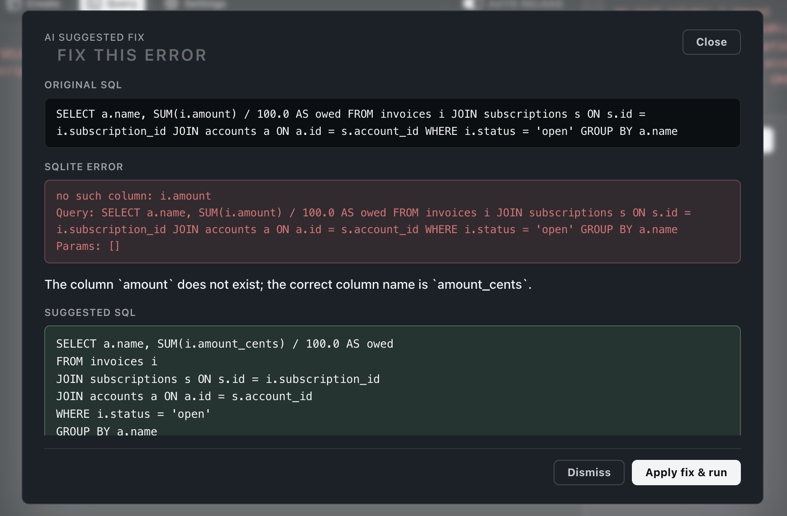
Task: Click the 'JOIN accounts a' line in suggested SQL
Action: click(x=184, y=397)
